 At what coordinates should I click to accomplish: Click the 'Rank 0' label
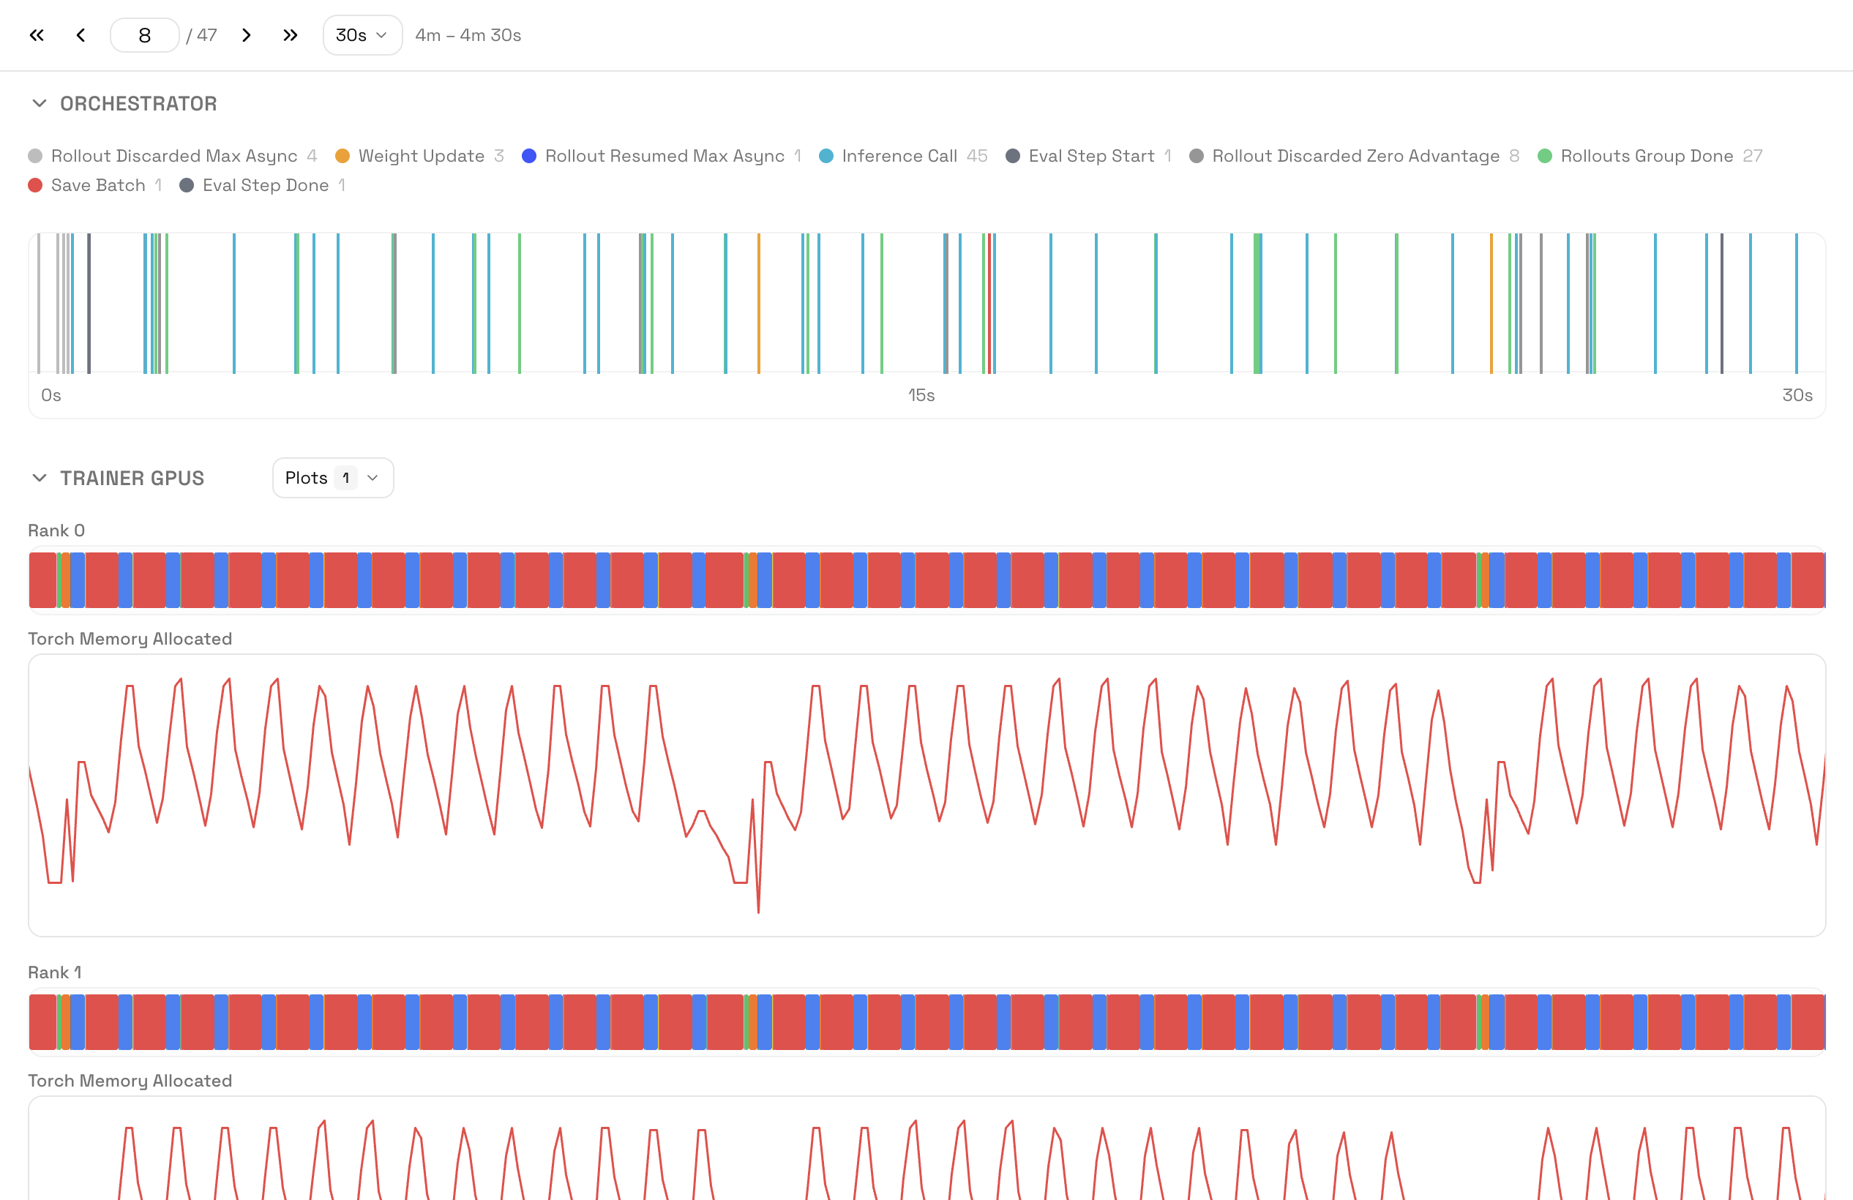pos(56,530)
